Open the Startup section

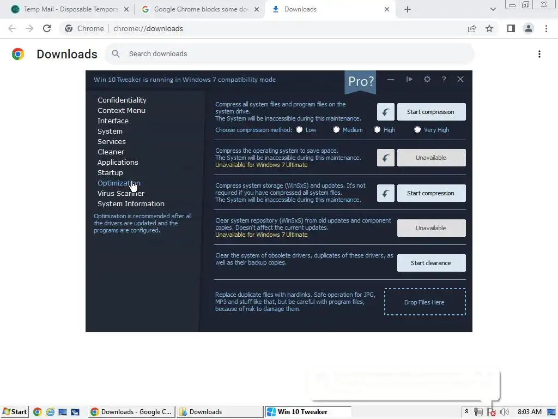point(110,172)
